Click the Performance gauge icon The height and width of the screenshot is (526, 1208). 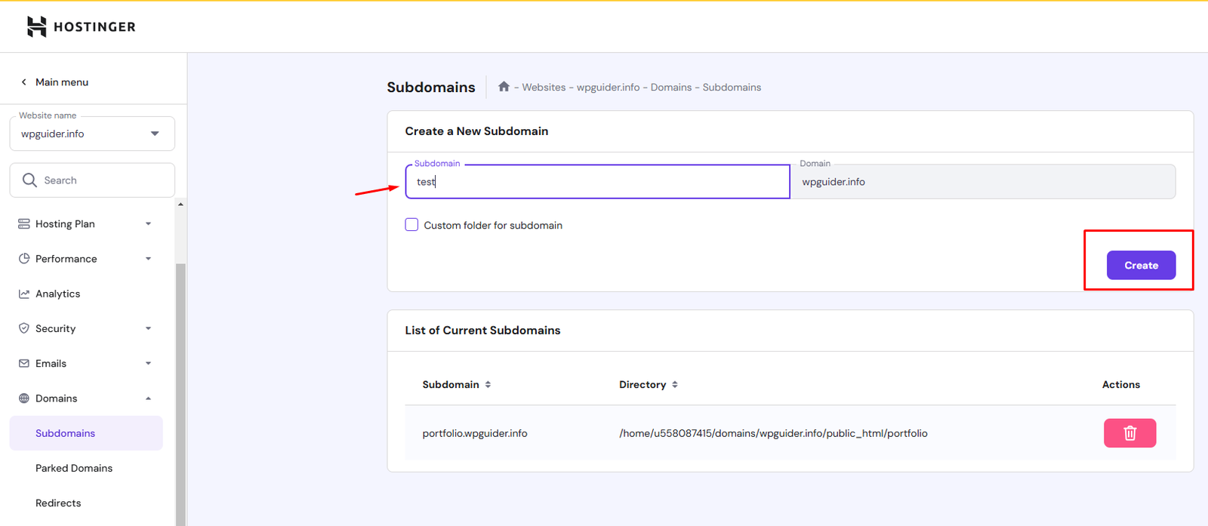(24, 259)
